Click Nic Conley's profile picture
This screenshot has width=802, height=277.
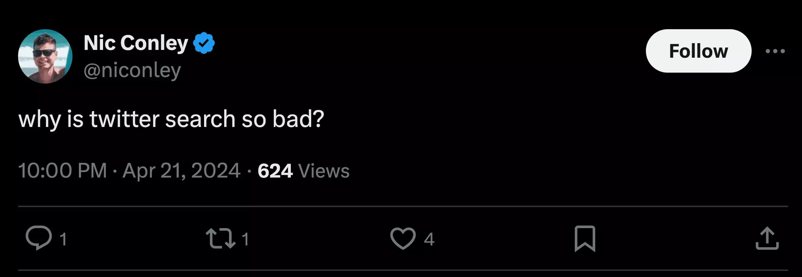click(45, 57)
